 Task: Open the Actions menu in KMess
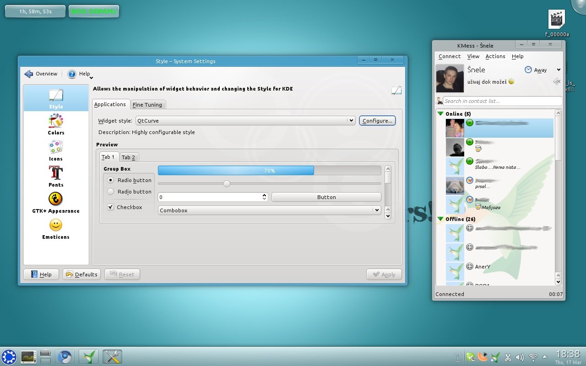click(x=495, y=56)
